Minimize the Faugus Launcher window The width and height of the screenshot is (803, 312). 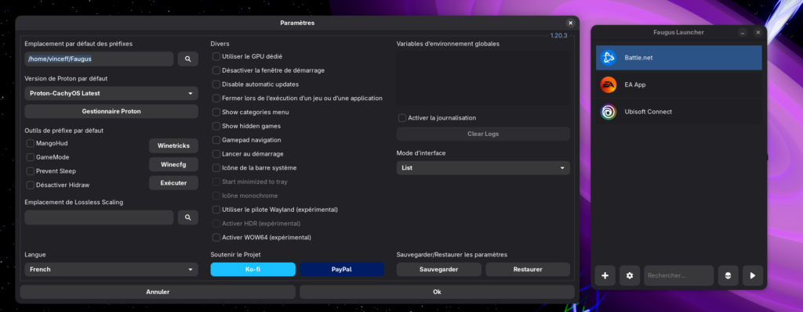[x=743, y=32]
